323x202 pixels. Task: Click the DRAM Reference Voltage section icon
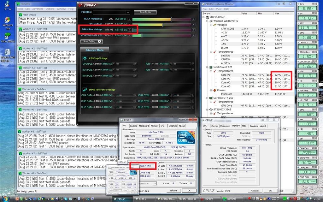pyautogui.click(x=85, y=90)
